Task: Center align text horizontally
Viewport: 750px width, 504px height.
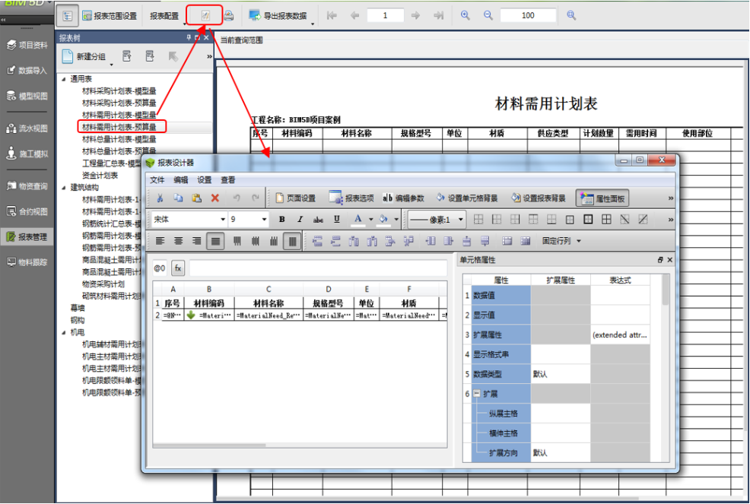Action: point(179,241)
